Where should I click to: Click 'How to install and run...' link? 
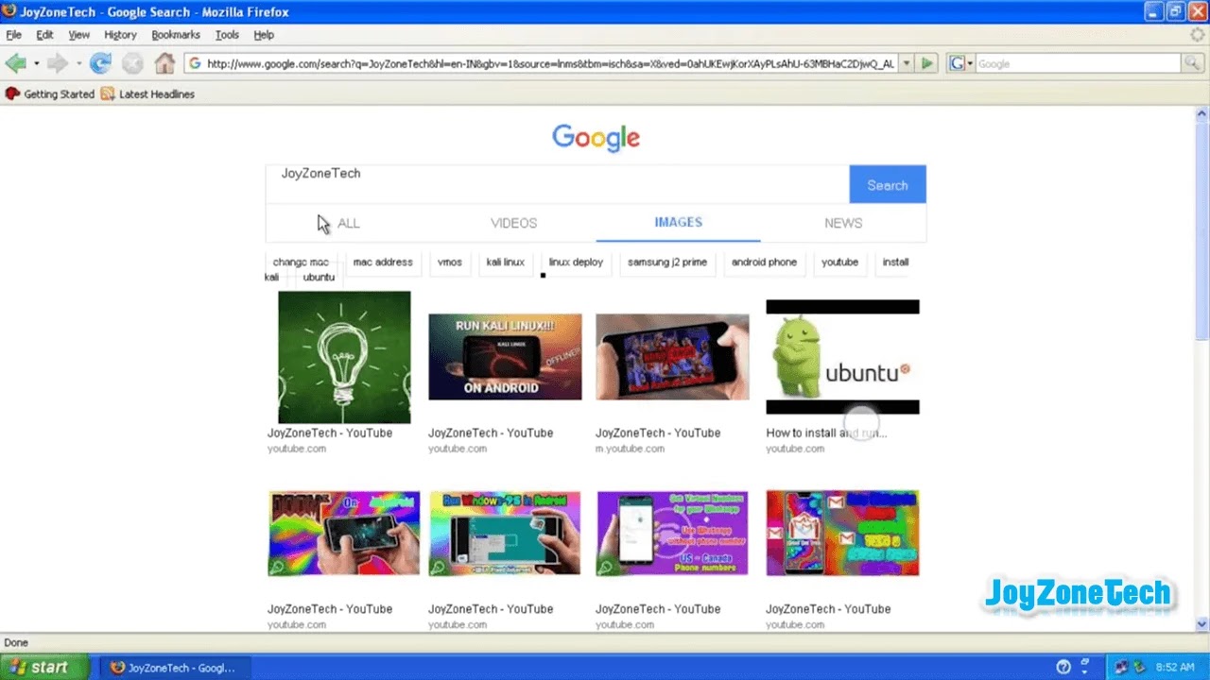pyautogui.click(x=826, y=433)
